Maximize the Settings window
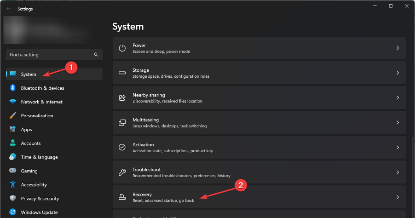Screen dimensions: 415x218 point(391,6)
